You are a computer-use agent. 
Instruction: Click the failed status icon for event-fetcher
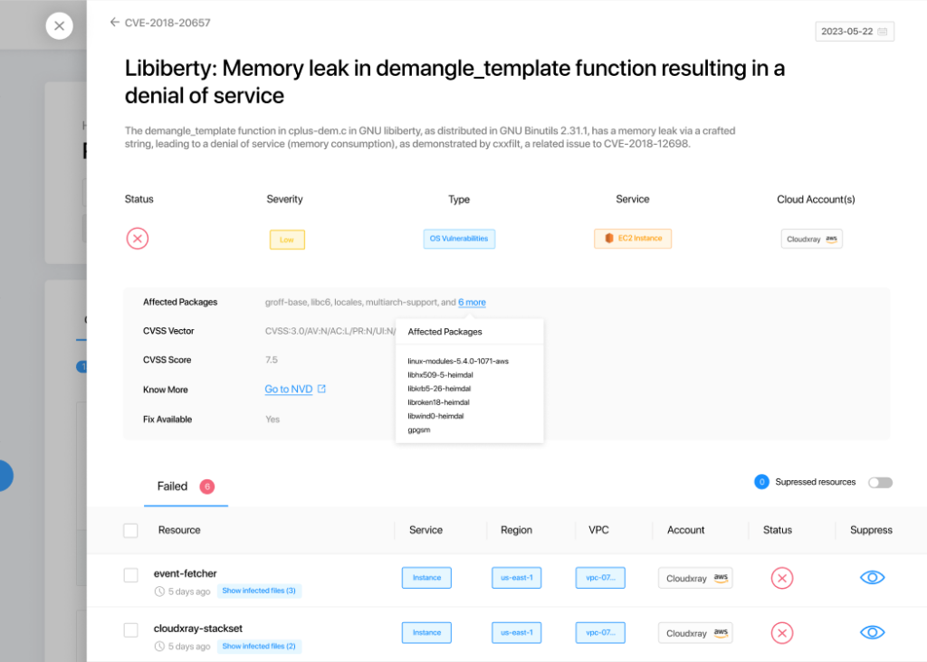tap(781, 578)
